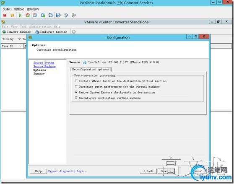Open the 文件(F) menu

[x=7, y=9]
